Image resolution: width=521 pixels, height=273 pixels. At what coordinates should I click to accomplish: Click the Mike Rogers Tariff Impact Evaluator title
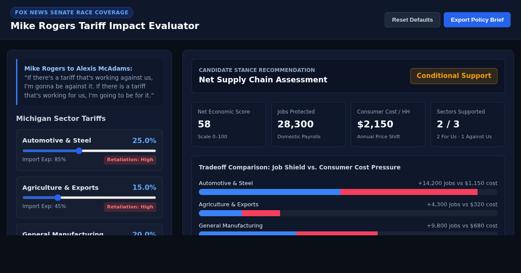pos(105,26)
